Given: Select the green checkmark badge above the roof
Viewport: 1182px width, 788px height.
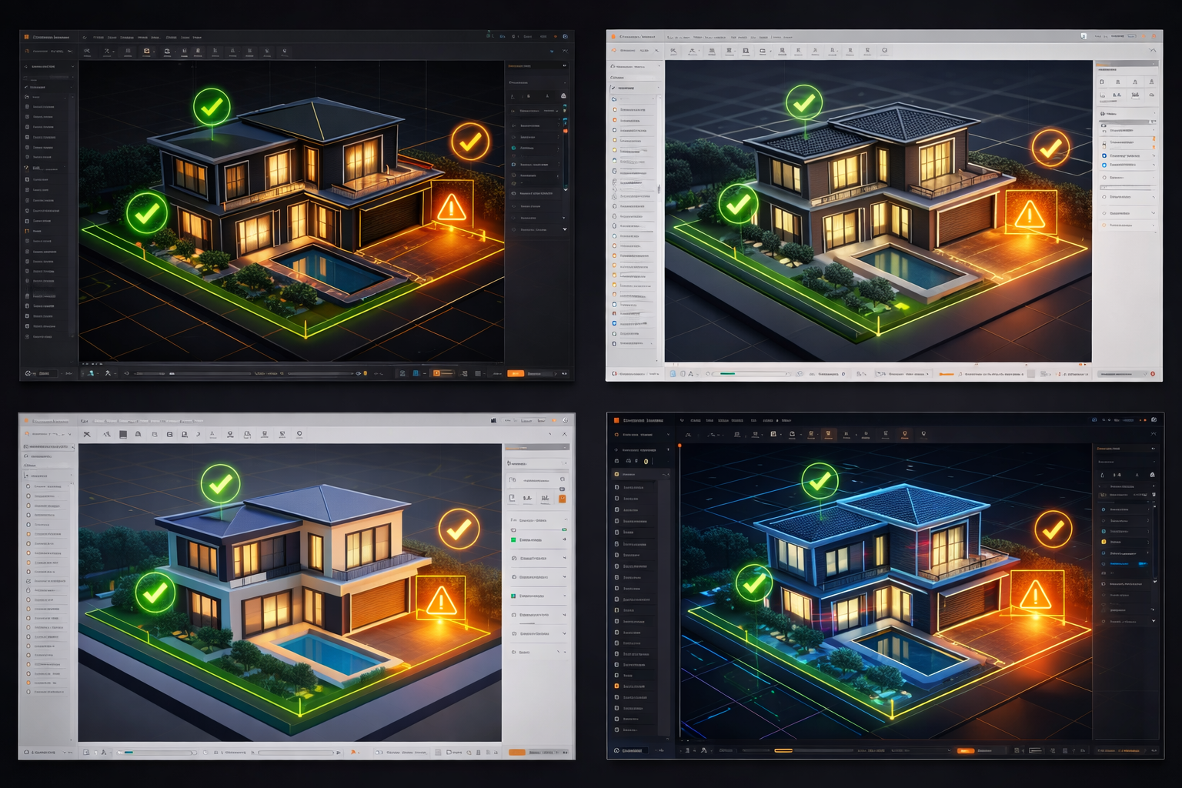Looking at the screenshot, I should (210, 109).
